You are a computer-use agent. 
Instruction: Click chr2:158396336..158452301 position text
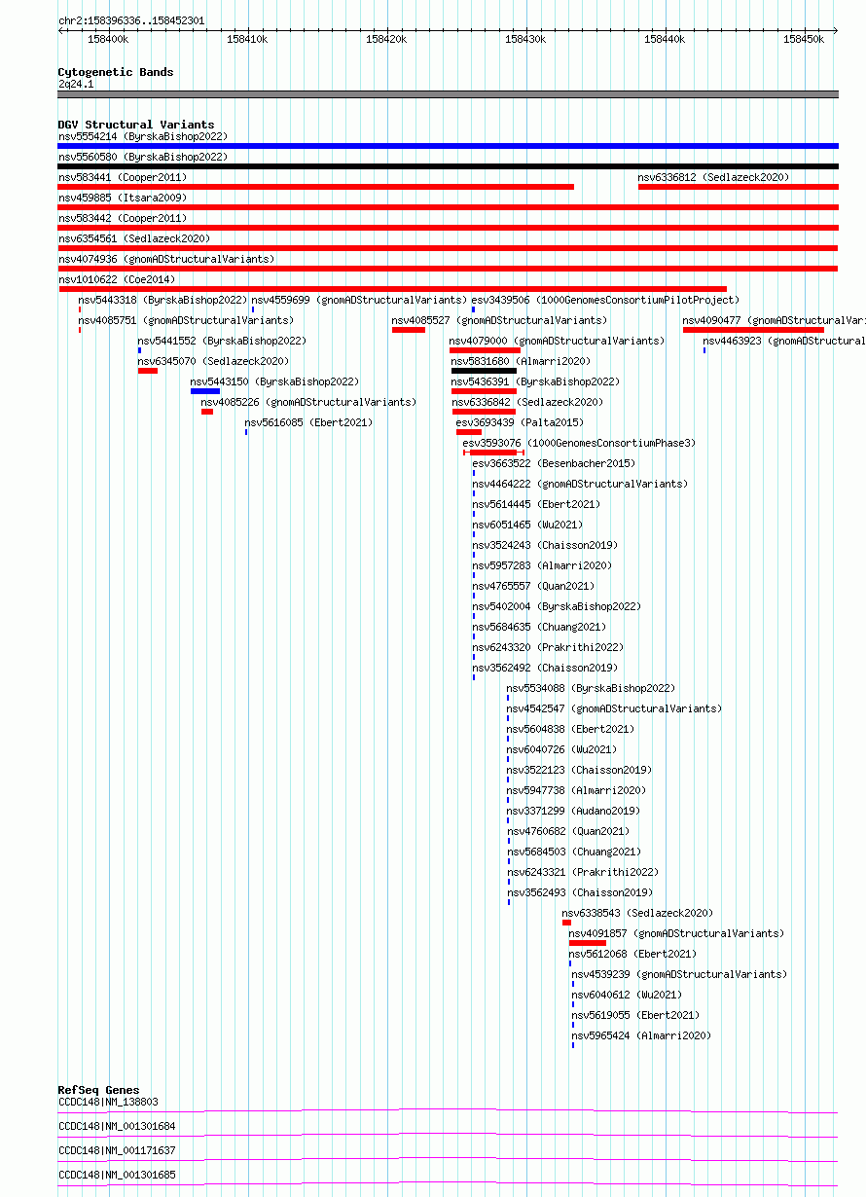coord(131,20)
